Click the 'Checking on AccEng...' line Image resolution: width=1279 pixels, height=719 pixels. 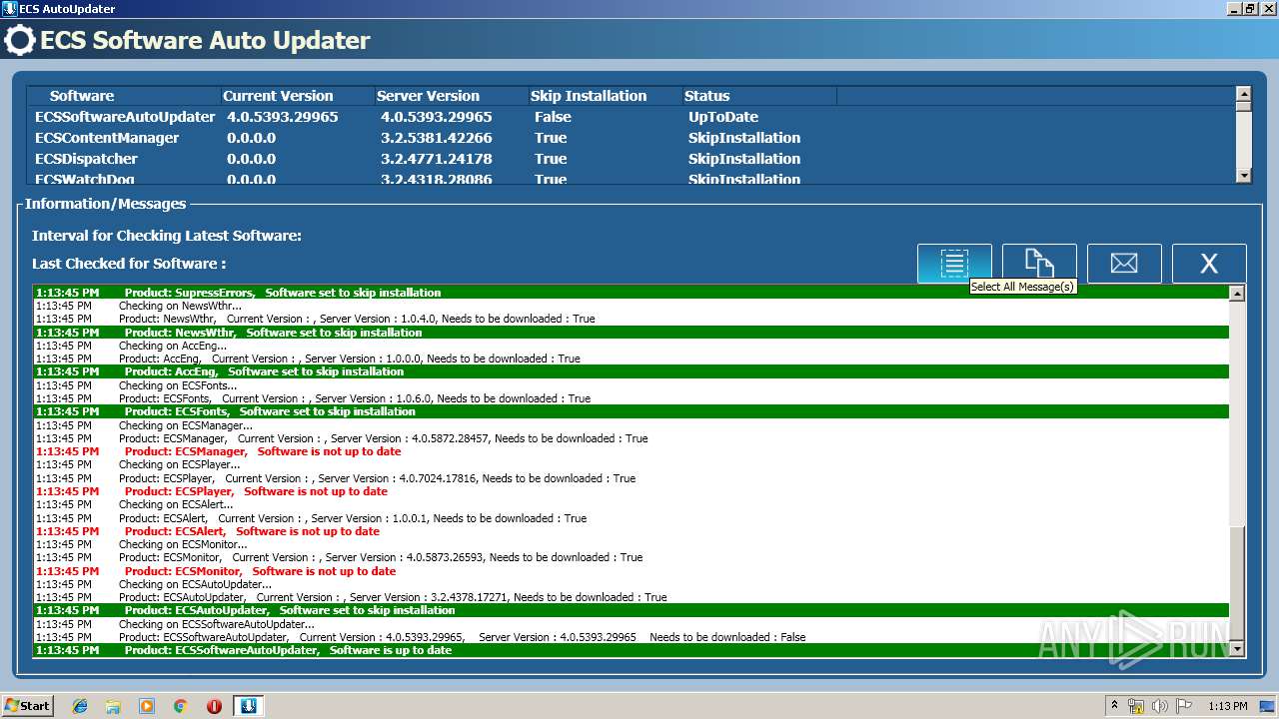click(x=632, y=346)
